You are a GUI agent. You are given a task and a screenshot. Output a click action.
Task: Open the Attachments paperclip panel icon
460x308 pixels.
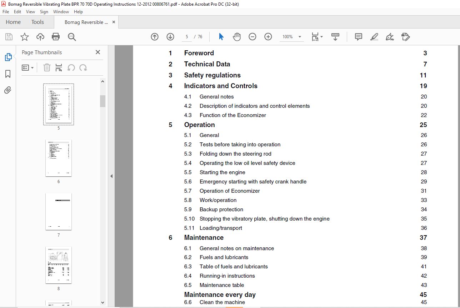point(8,90)
